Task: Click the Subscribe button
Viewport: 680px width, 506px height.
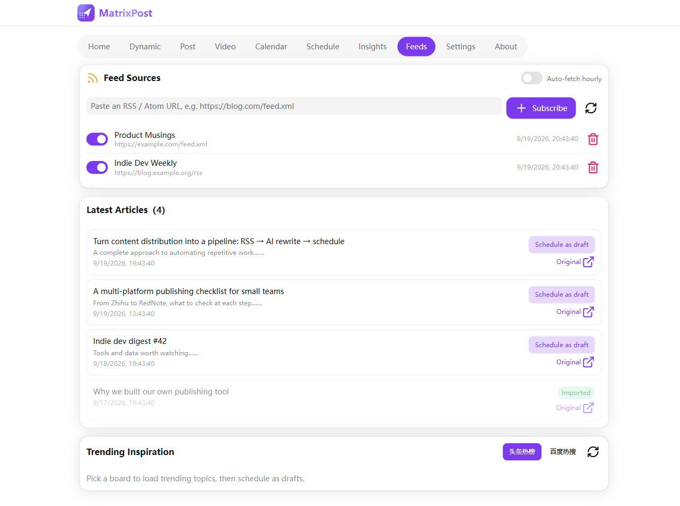Action: (541, 108)
